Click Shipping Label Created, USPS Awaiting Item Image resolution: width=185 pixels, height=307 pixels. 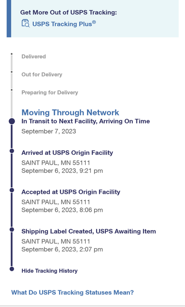pyautogui.click(x=89, y=231)
